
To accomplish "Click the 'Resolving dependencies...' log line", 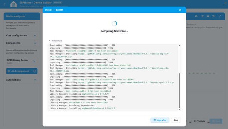I will [74, 105].
